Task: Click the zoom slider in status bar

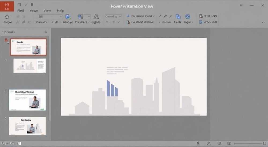Action: tap(249, 144)
